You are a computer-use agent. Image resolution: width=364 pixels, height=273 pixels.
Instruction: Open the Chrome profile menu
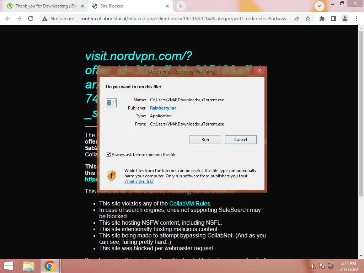345,18
